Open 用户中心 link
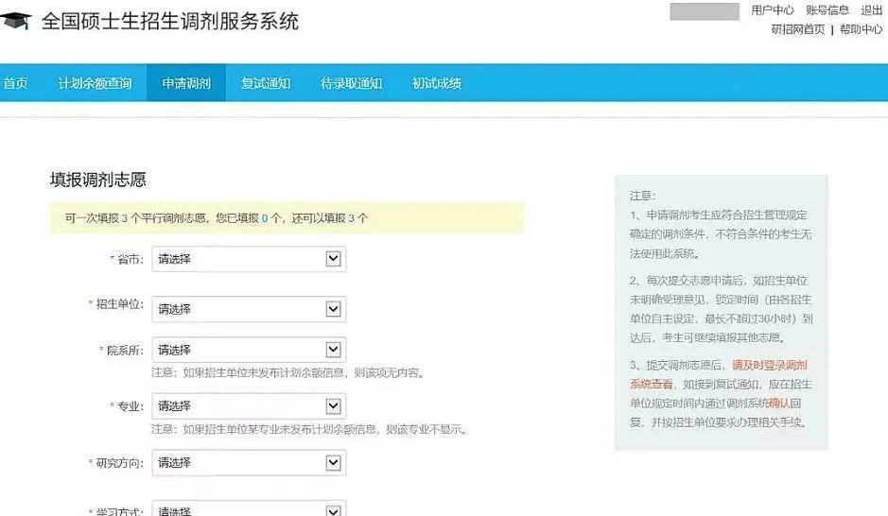 click(x=773, y=10)
